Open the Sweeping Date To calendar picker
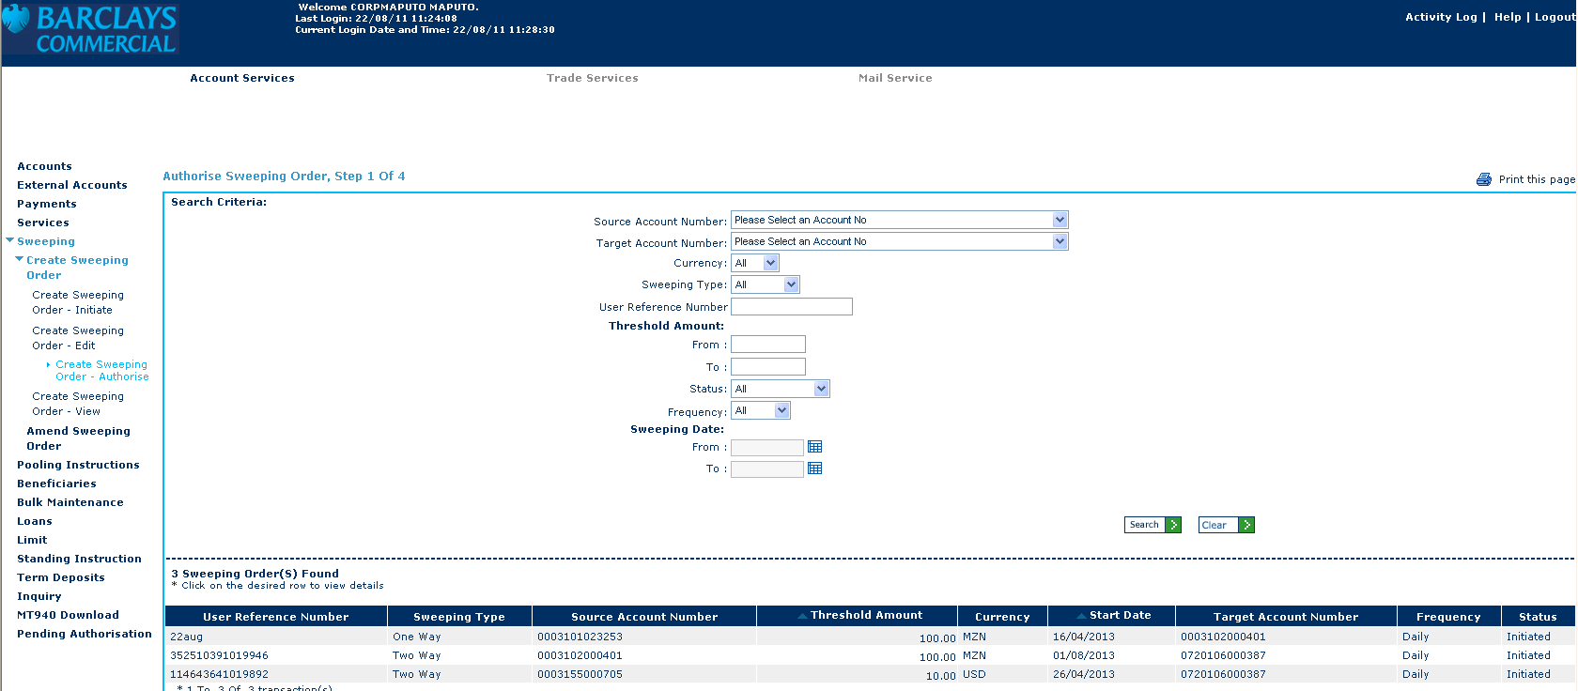This screenshot has width=1578, height=691. click(x=815, y=468)
